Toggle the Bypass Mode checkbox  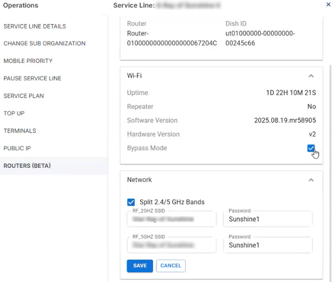pyautogui.click(x=311, y=148)
